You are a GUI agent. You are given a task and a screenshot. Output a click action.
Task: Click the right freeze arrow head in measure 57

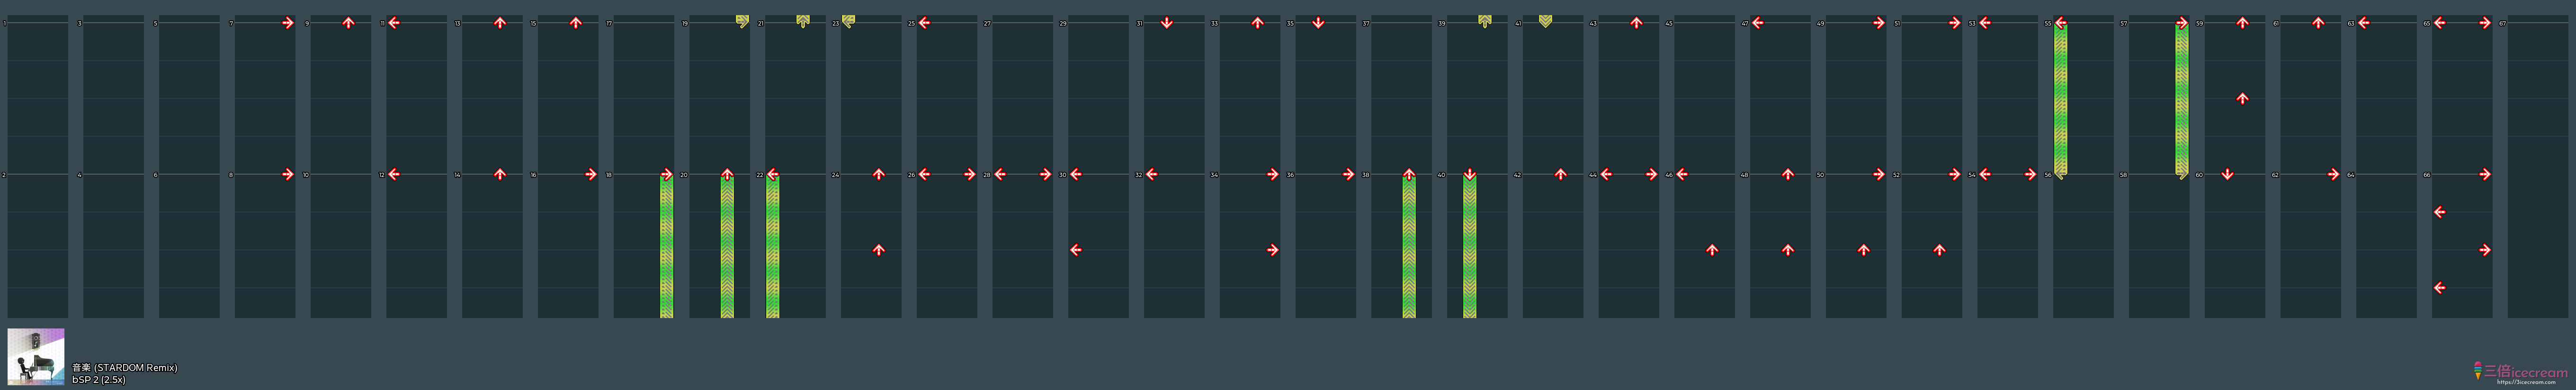click(x=2182, y=23)
